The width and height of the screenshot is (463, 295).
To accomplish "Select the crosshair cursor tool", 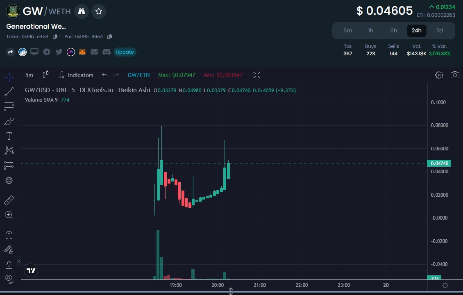I will pyautogui.click(x=9, y=77).
